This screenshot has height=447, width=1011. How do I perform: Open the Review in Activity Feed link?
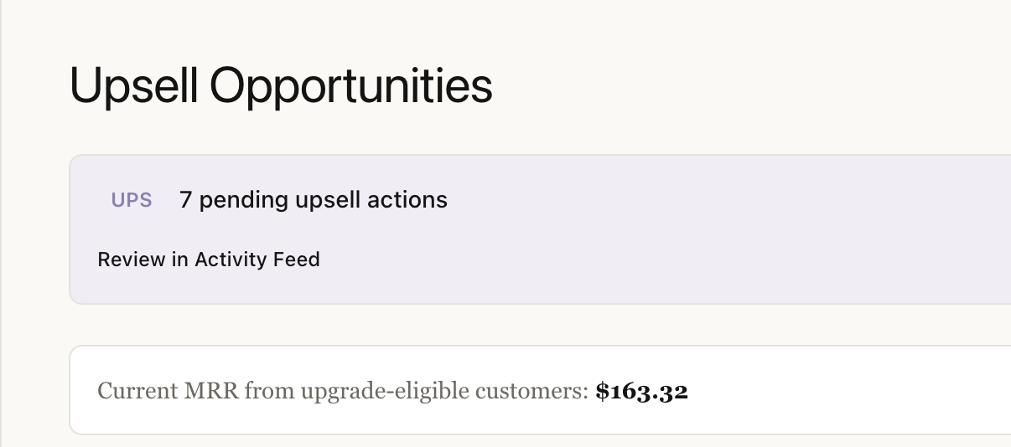(209, 259)
